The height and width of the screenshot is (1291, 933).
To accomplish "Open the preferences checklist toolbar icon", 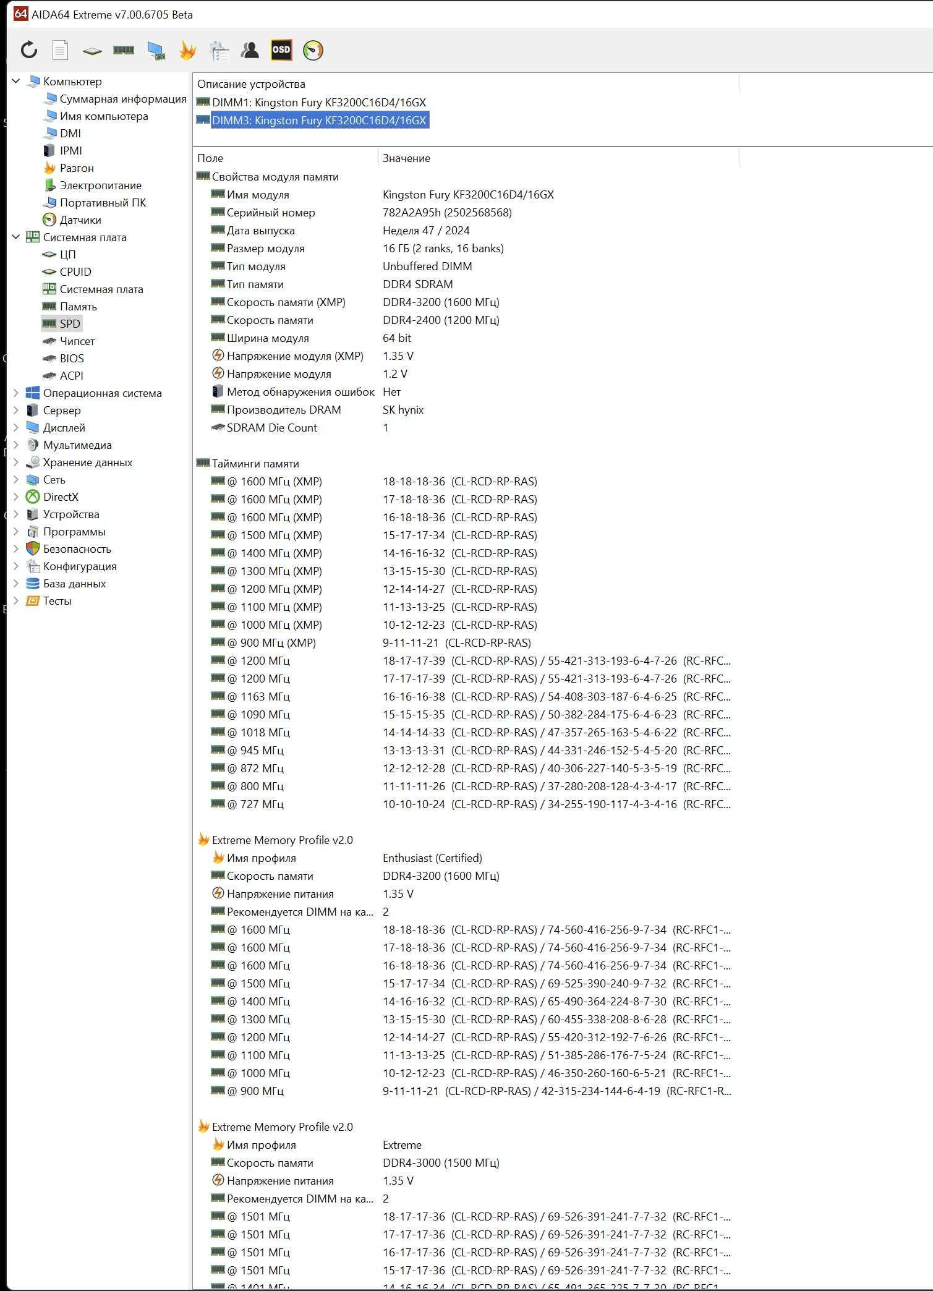I will (x=219, y=51).
